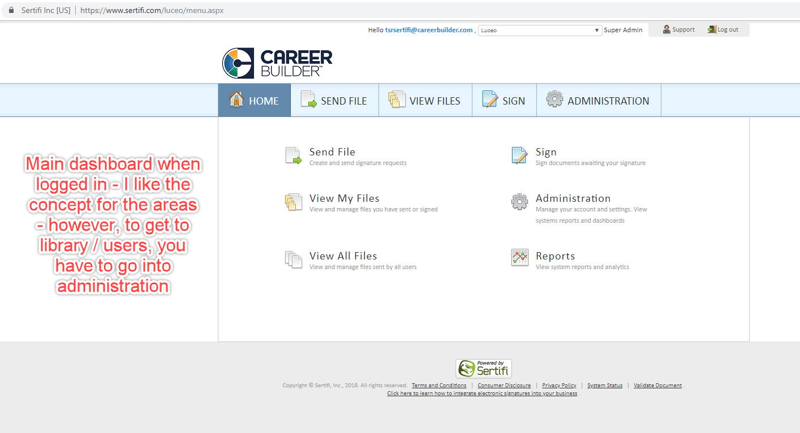Click 'Sign documents awaiting your signature' text
Screen dimensions: 800x433
tap(591, 163)
